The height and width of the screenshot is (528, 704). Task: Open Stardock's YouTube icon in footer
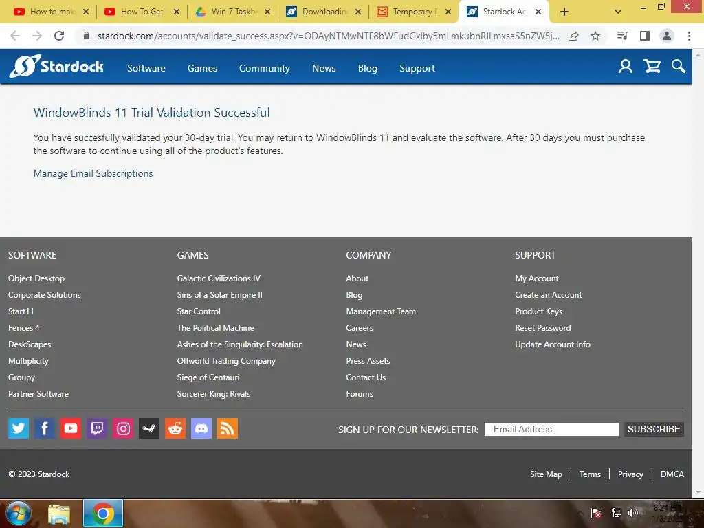coord(71,428)
